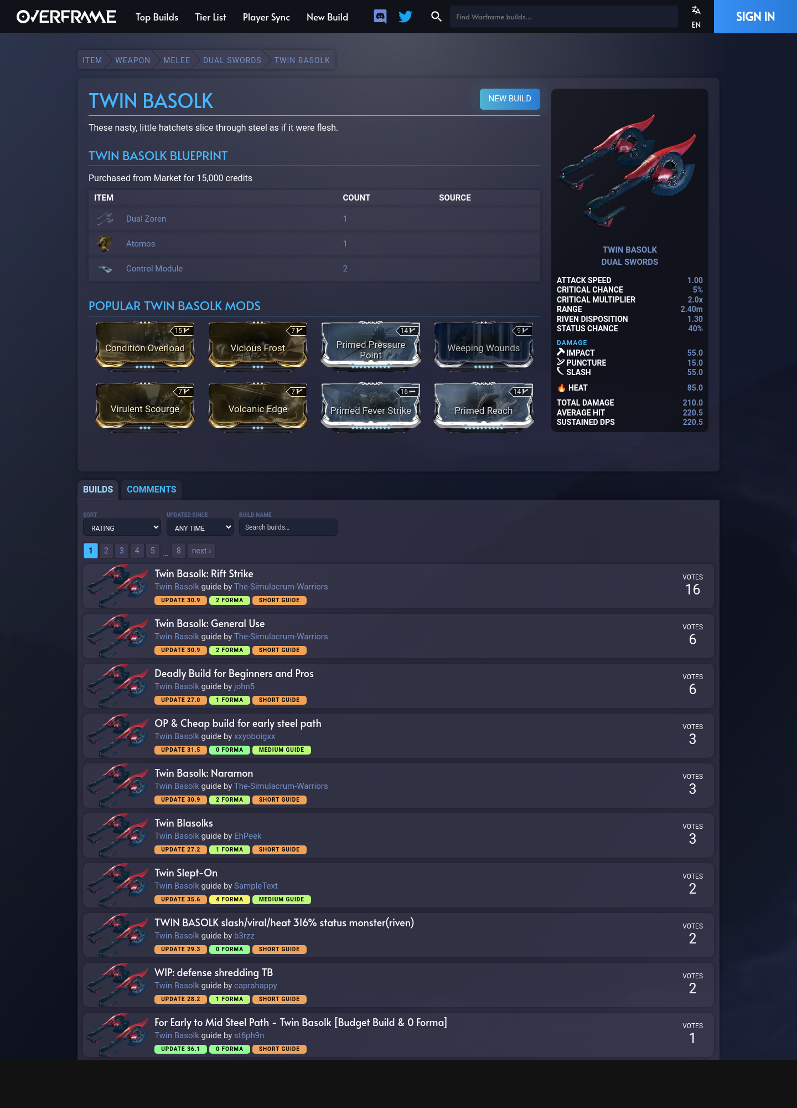The height and width of the screenshot is (1108, 797).
Task: Visit author EhPeek profile
Action: pos(248,836)
